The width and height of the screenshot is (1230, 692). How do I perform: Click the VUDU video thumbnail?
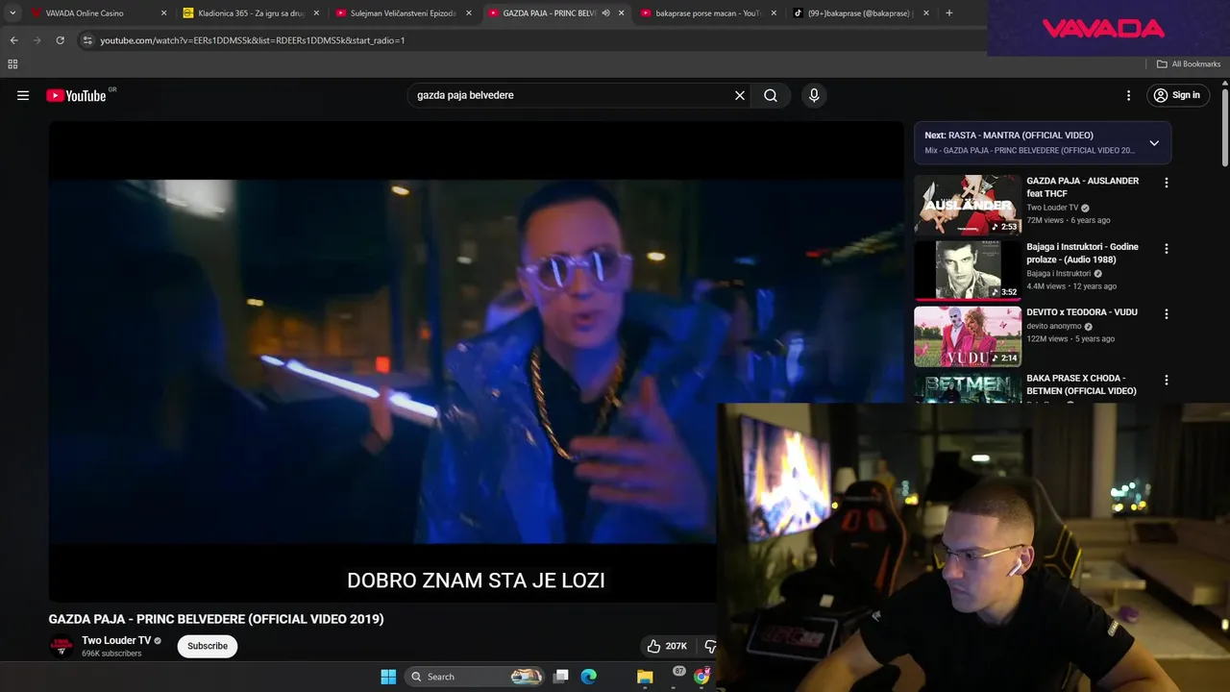[x=968, y=336]
